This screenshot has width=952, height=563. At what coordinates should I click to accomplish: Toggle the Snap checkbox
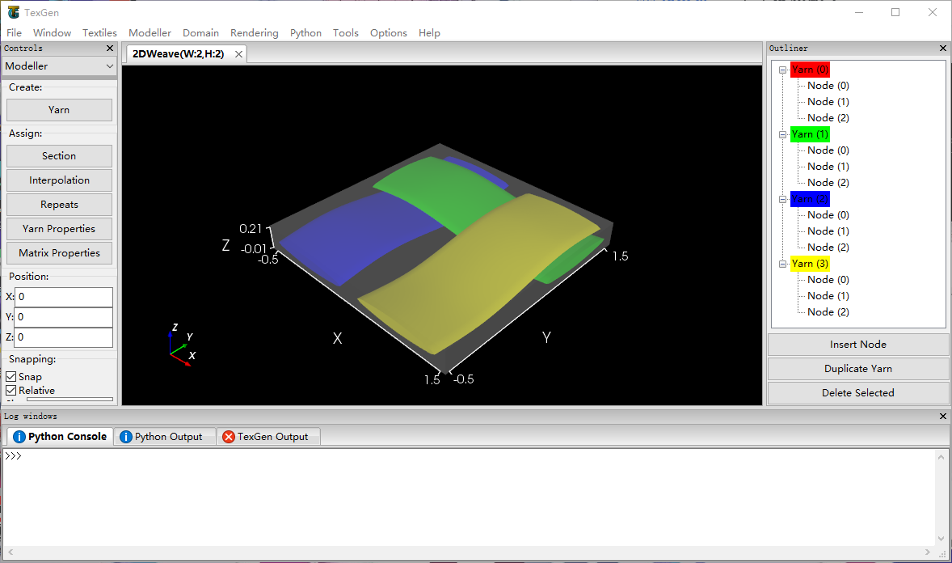(x=11, y=377)
